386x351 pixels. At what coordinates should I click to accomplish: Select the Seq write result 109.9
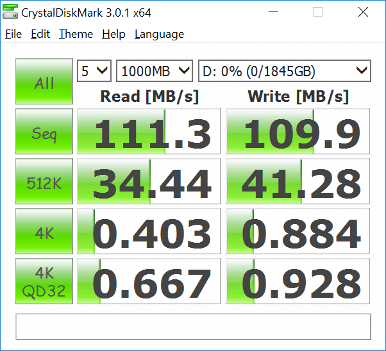(x=298, y=131)
